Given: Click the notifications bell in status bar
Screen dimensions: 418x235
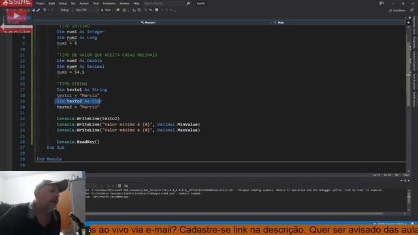Looking at the screenshot, I should pos(412,224).
